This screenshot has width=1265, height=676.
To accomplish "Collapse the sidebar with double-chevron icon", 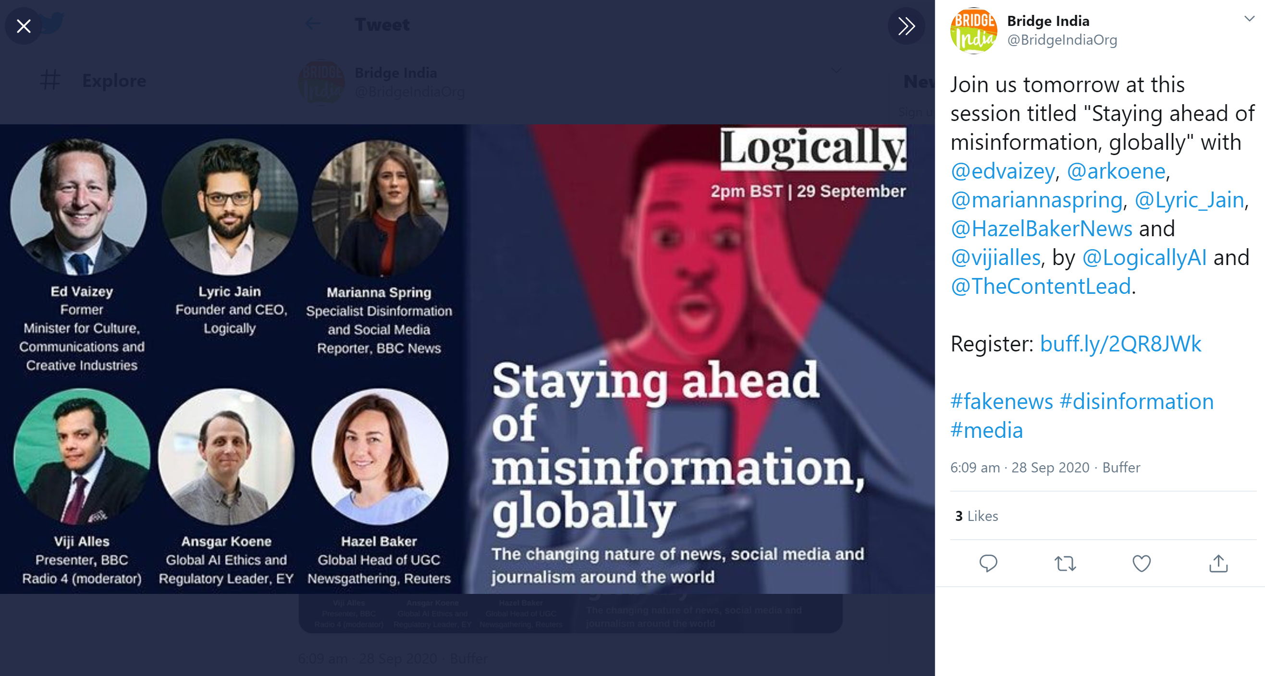I will 906,26.
